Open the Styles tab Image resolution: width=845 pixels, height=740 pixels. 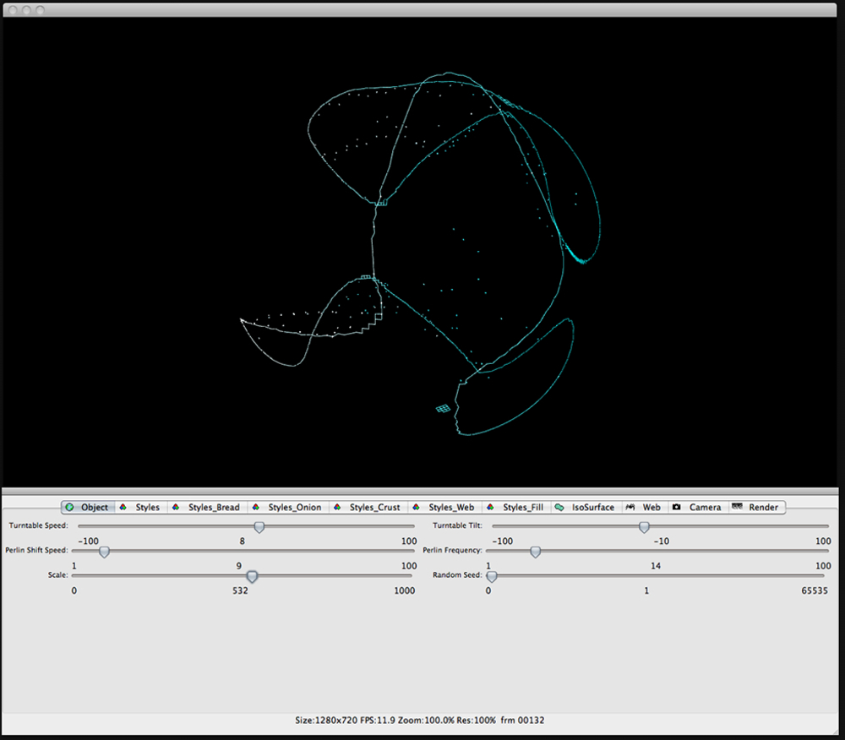(x=142, y=507)
